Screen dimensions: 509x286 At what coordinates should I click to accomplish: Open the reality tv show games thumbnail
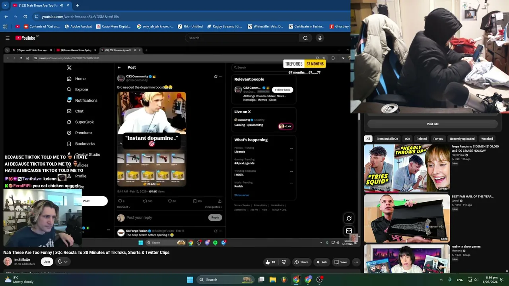tap(407, 259)
